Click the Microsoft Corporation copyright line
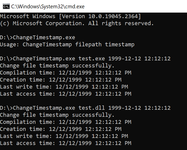The image size is (187, 150). [x=77, y=23]
